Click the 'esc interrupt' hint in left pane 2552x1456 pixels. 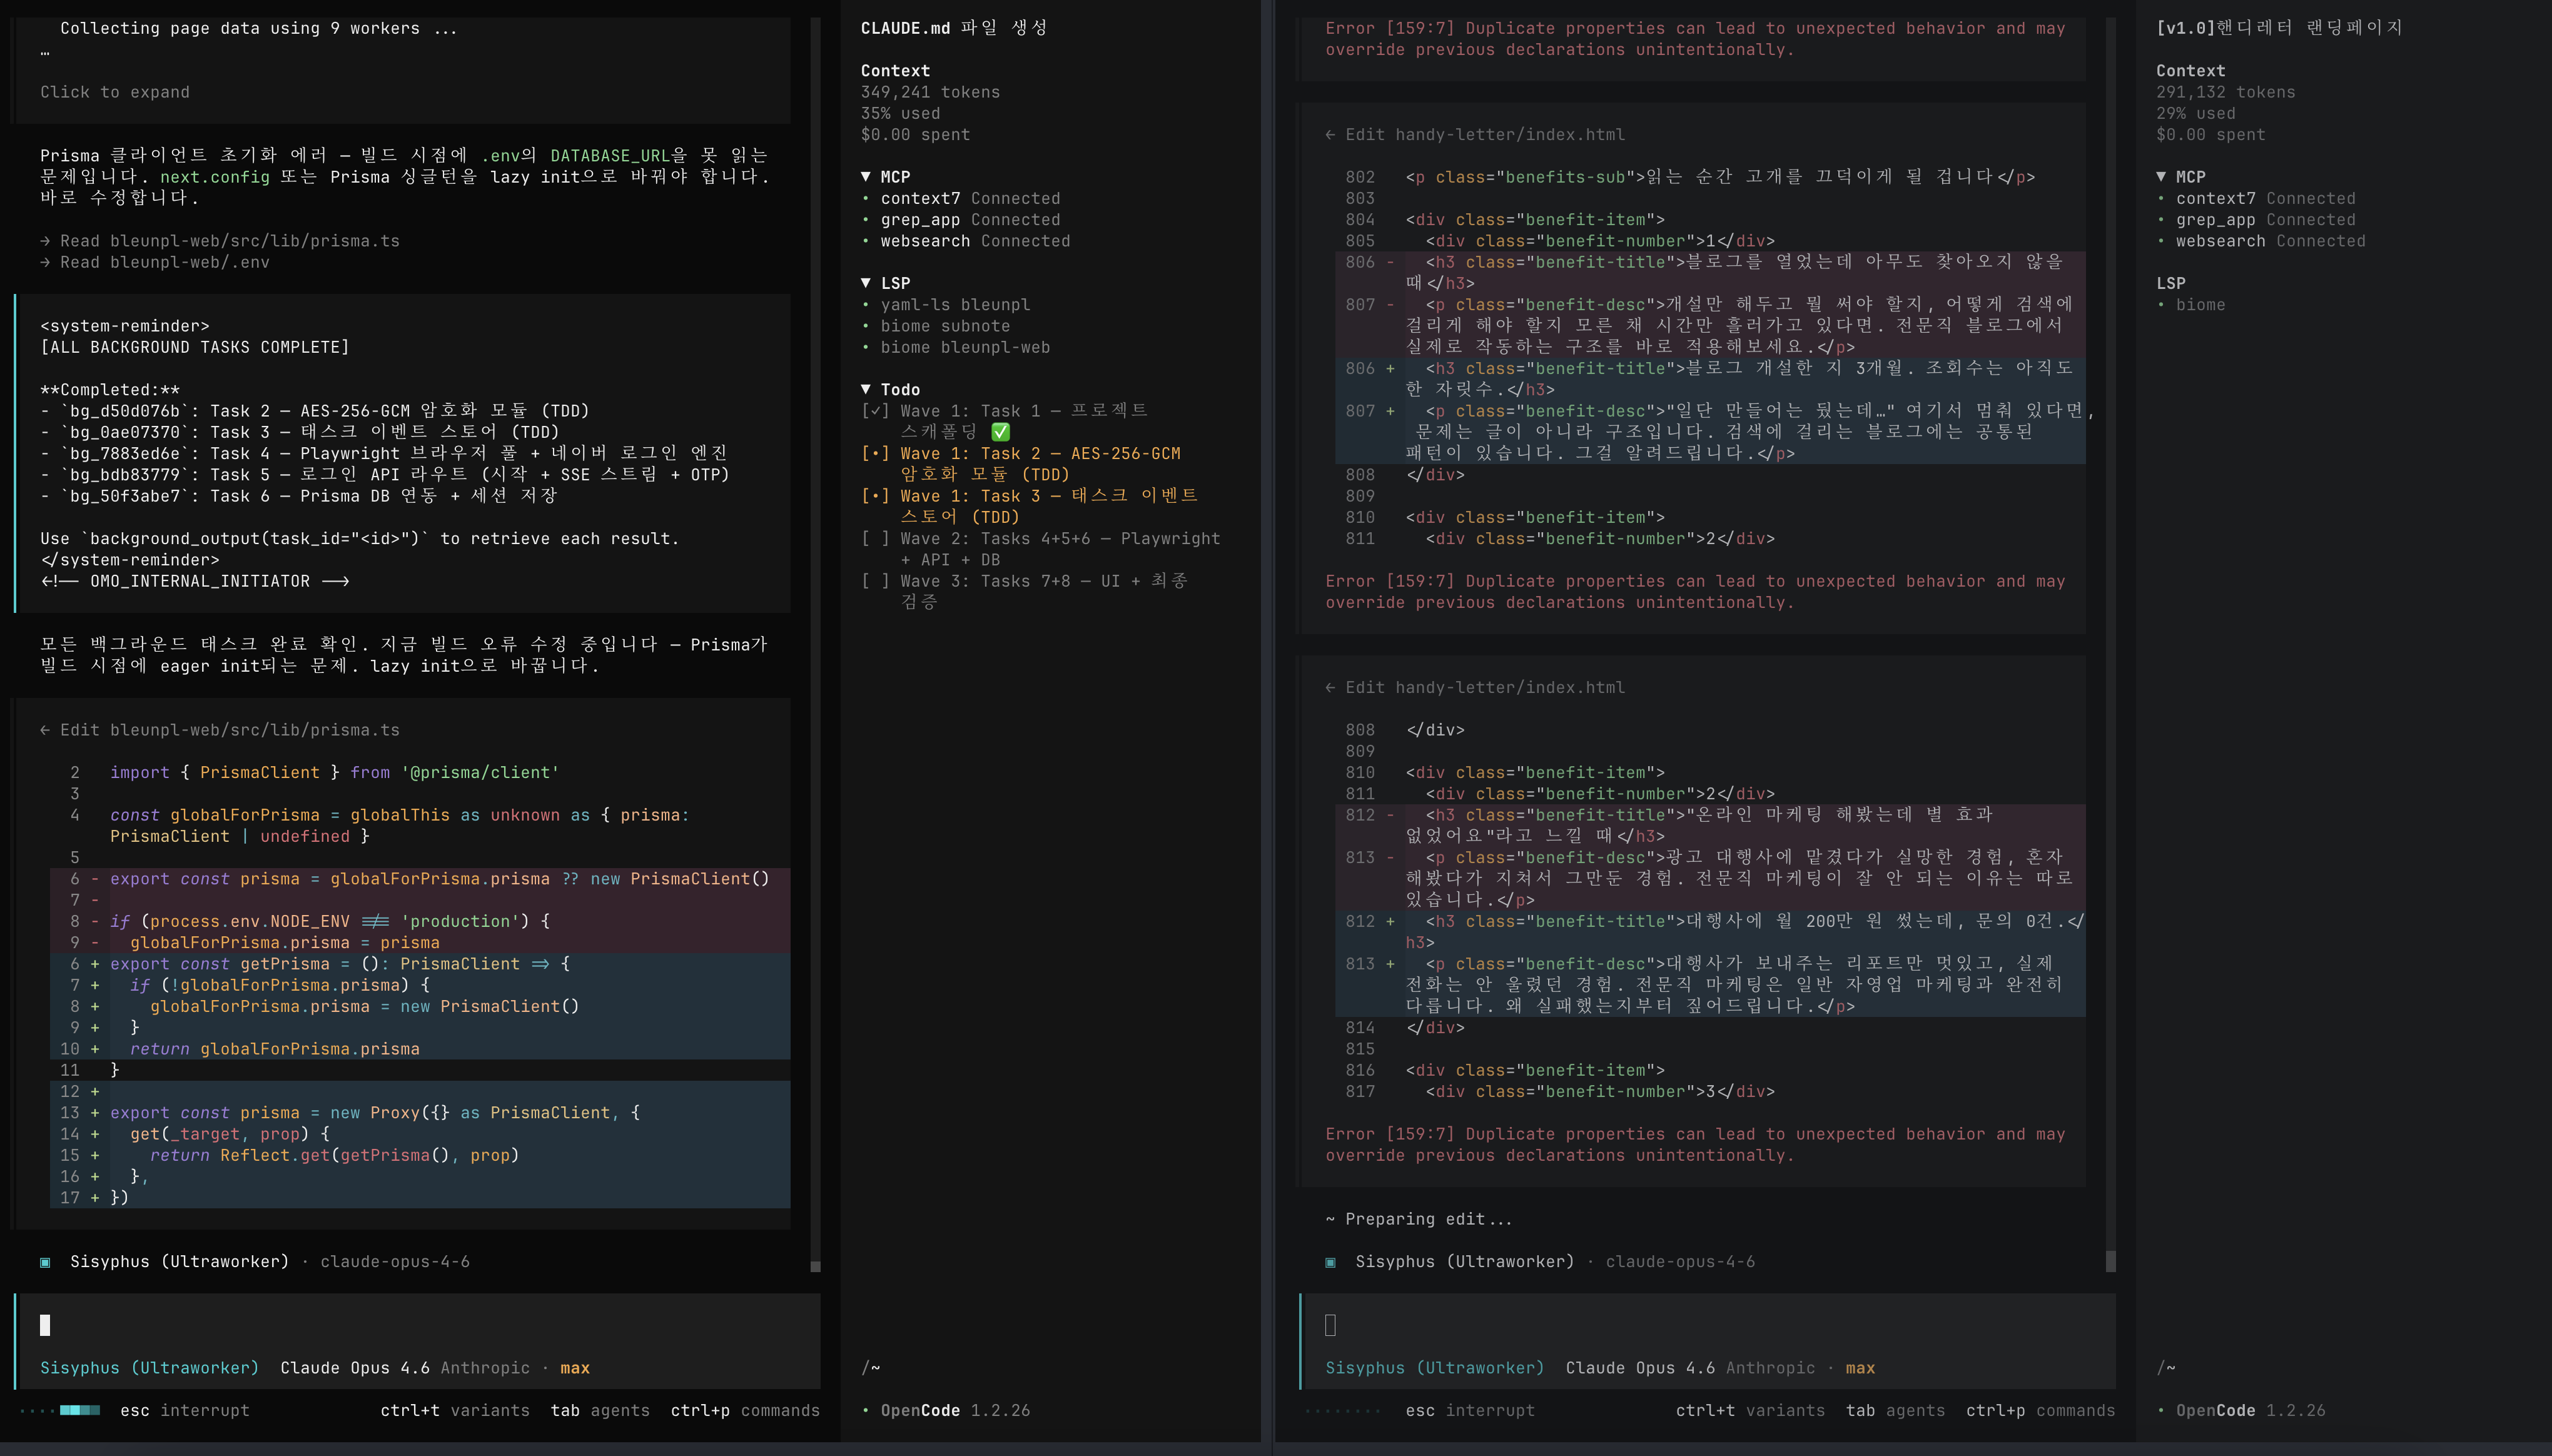click(185, 1411)
